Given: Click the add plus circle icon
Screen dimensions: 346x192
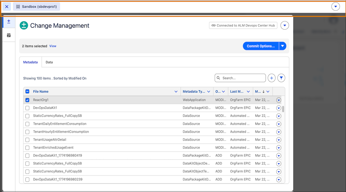Looking at the screenshot, I should (x=272, y=78).
